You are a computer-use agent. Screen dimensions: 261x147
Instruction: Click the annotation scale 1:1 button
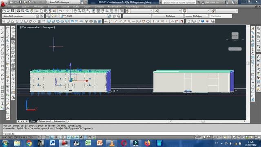point(218,137)
